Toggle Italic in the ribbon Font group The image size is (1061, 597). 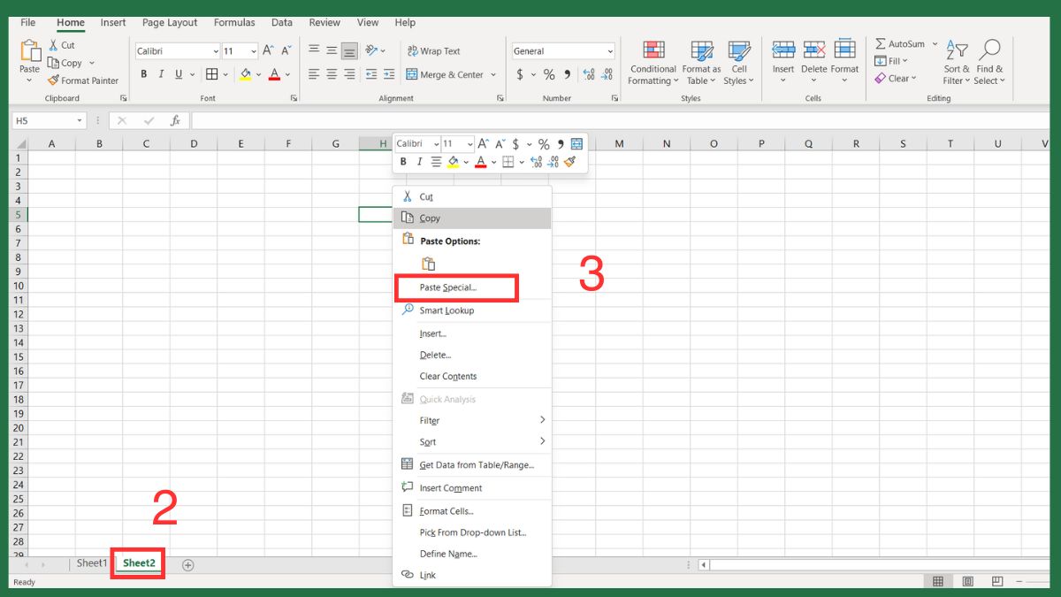point(161,75)
